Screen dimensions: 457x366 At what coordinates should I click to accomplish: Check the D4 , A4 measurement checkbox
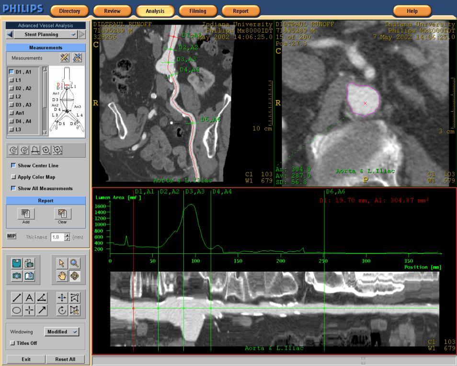11,121
